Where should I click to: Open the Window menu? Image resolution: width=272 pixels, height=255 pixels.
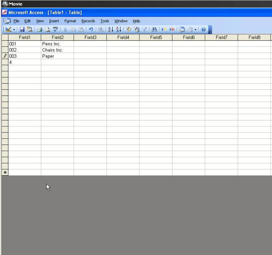click(x=121, y=21)
